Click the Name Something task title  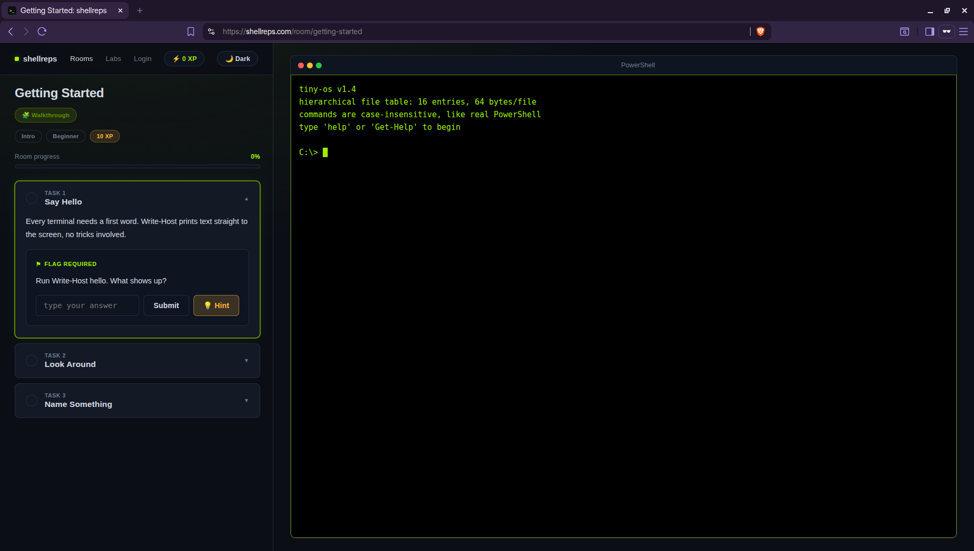coord(78,404)
